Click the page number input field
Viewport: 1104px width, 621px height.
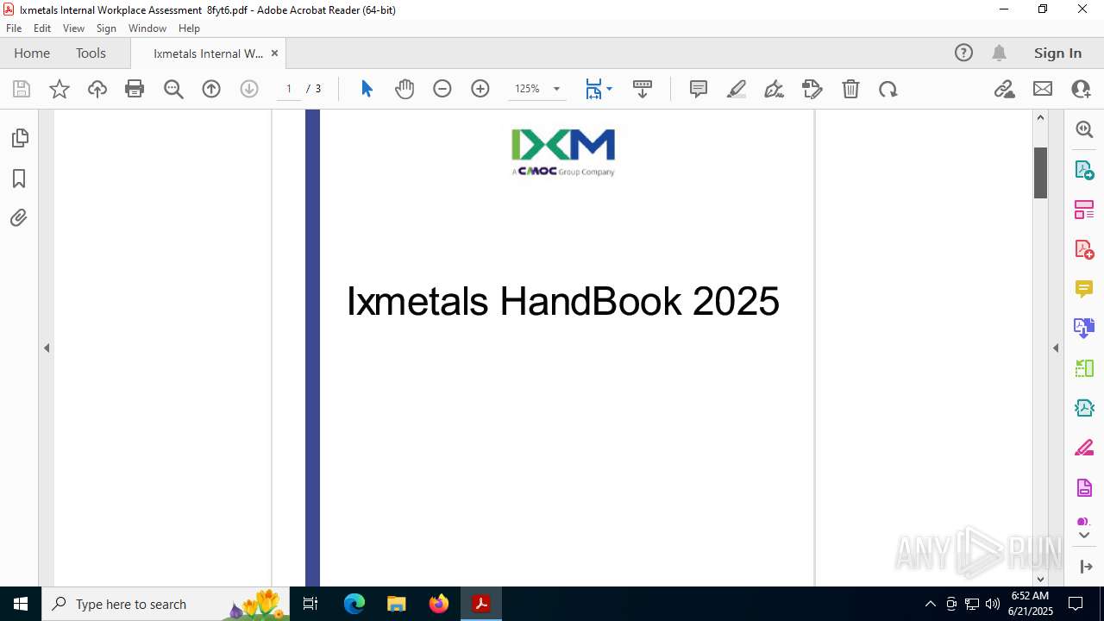289,89
